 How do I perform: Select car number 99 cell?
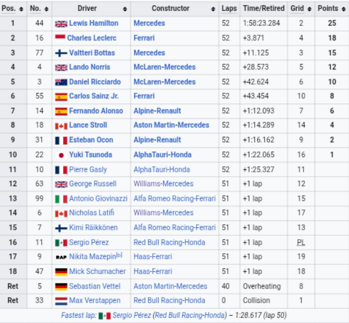pyautogui.click(x=39, y=198)
